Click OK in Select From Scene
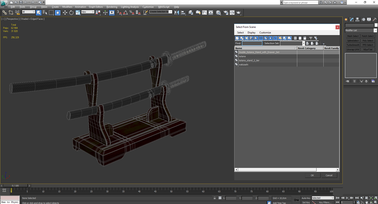The width and height of the screenshot is (378, 204). tap(312, 175)
